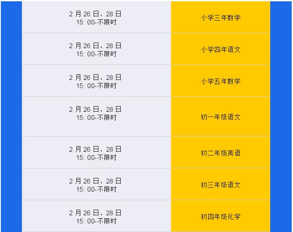Select the time cell beside 初一年级语文
The width and height of the screenshot is (293, 232).
click(x=96, y=117)
